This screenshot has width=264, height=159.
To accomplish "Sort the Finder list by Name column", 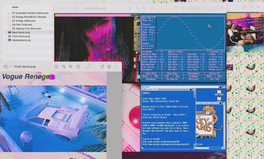I will (x=15, y=7).
